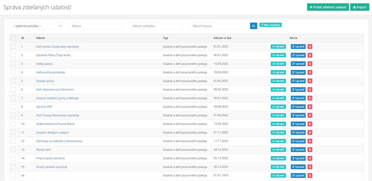Image resolution: width=372 pixels, height=181 pixels.
Task: Click date 29.08.2022 cell
Action: 221,107
